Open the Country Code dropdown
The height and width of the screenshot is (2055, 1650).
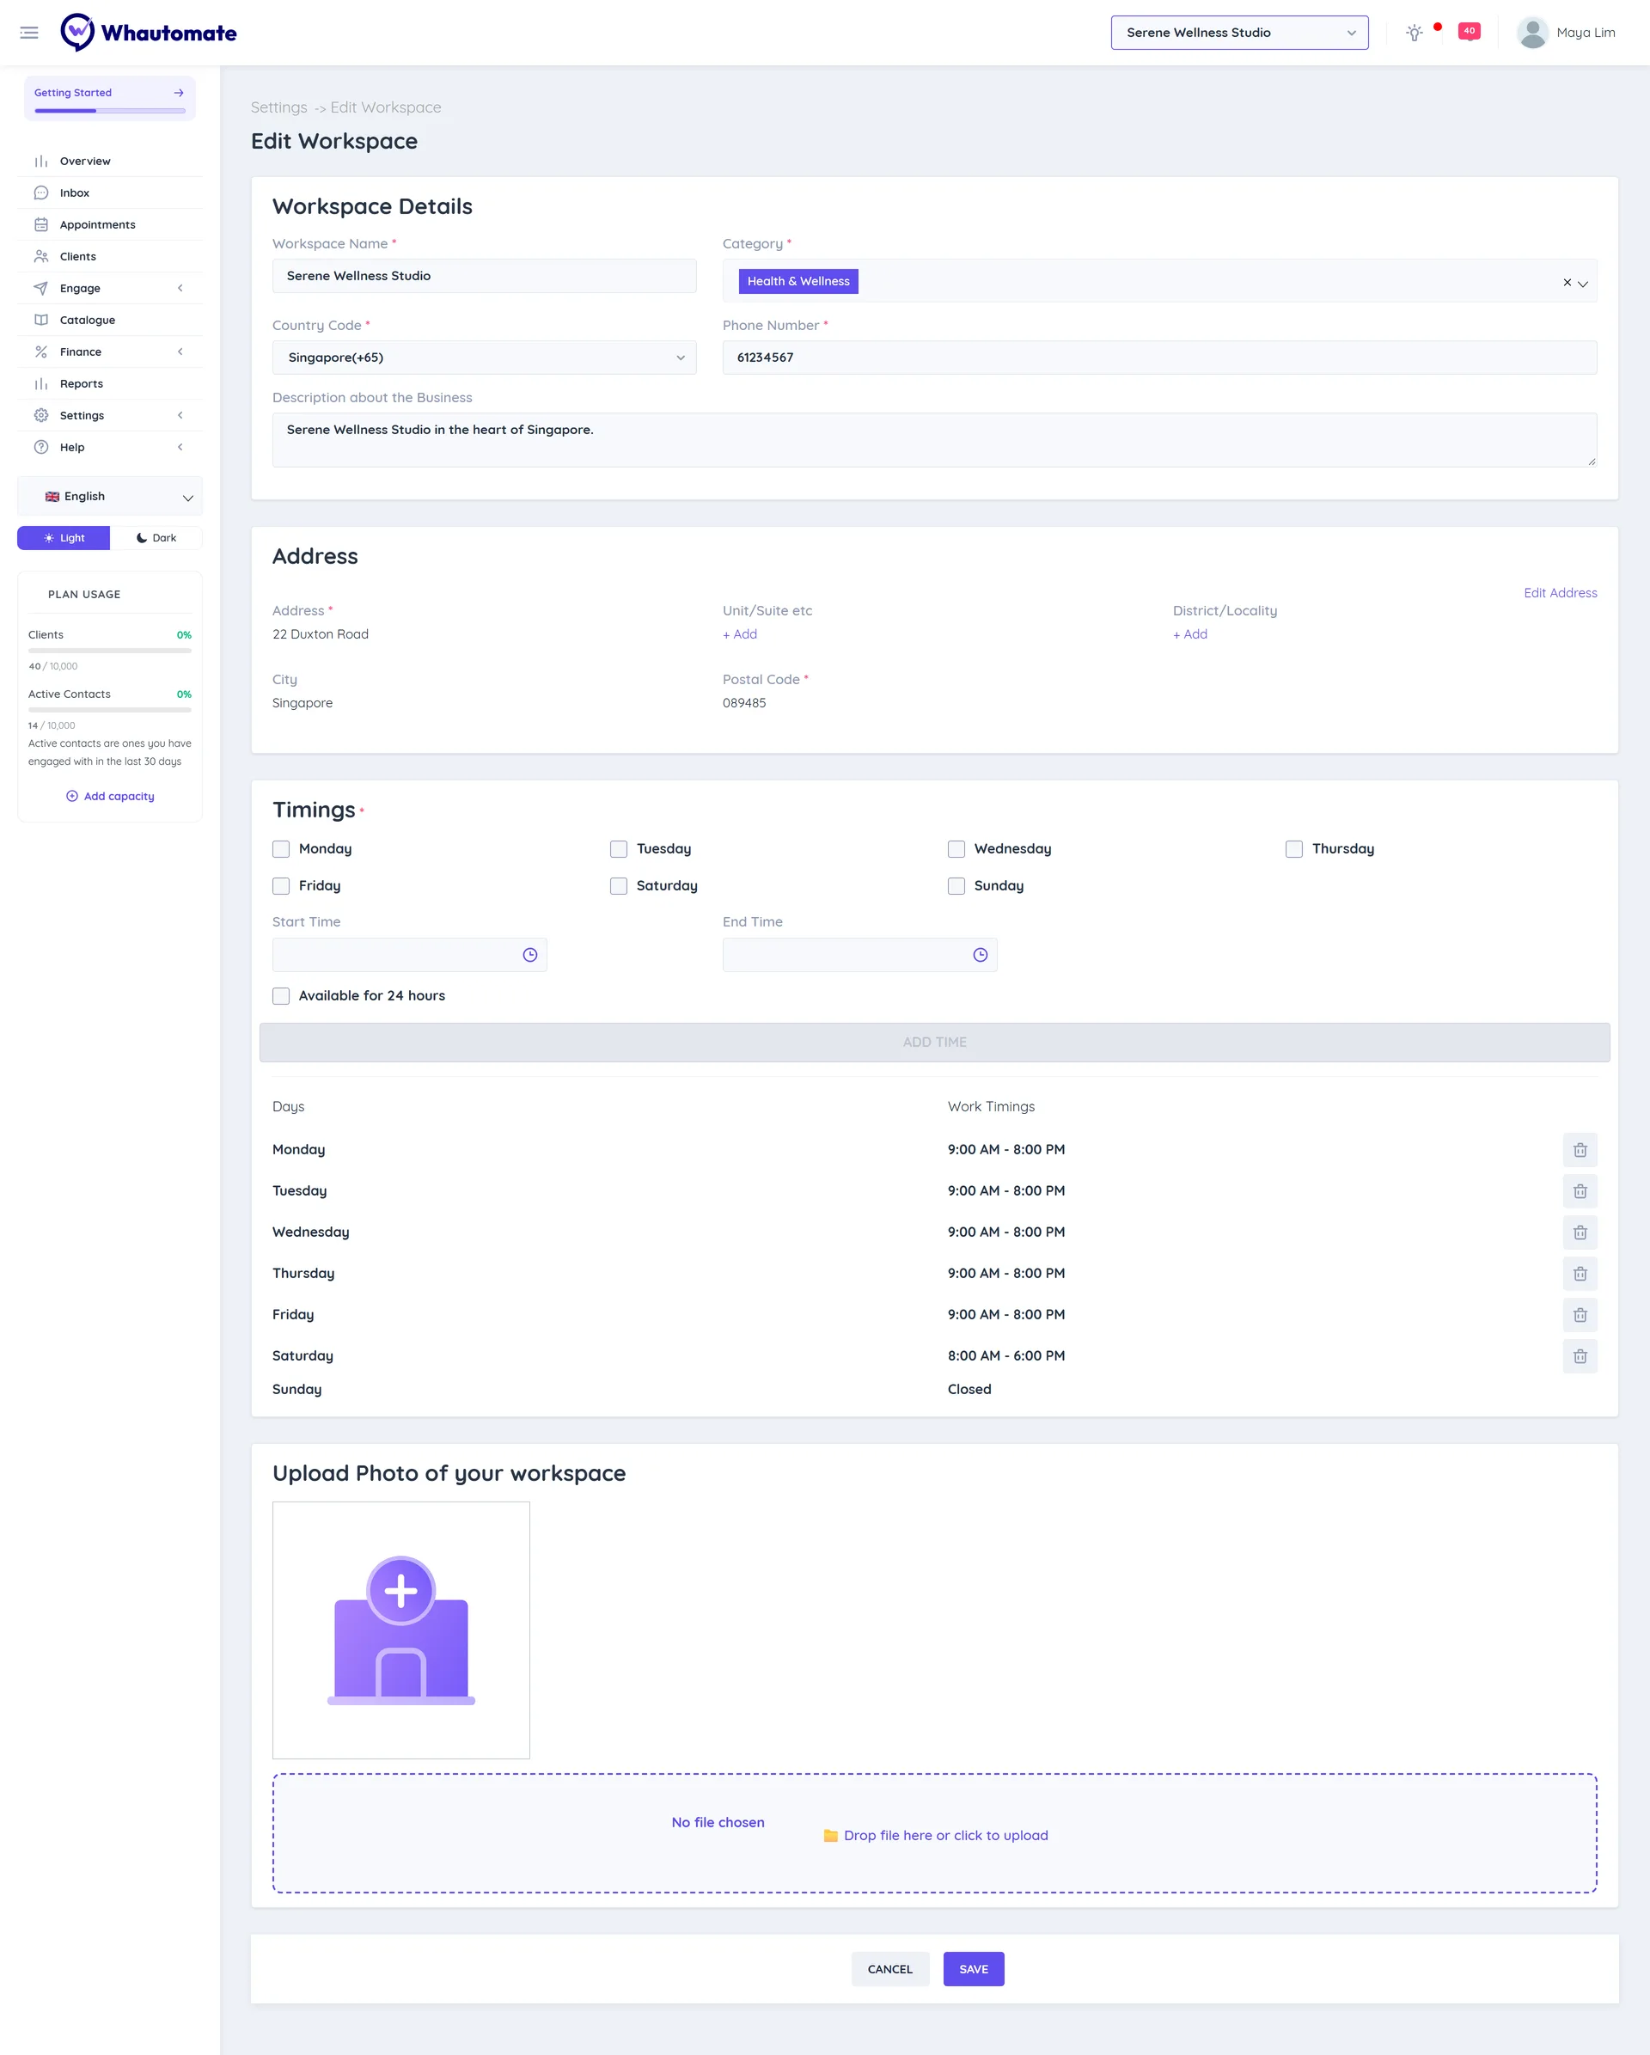pos(484,358)
